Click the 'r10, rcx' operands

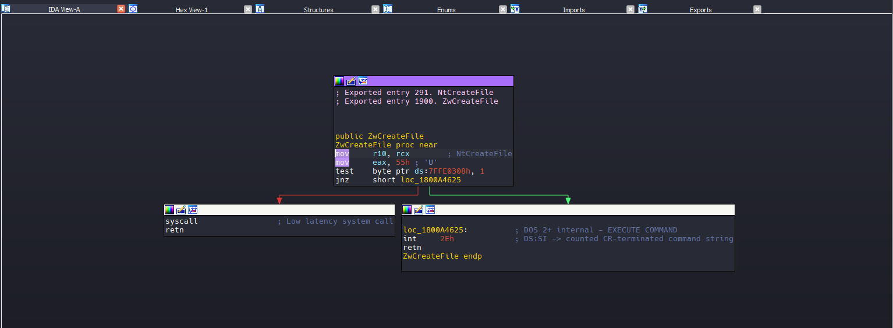click(x=391, y=154)
